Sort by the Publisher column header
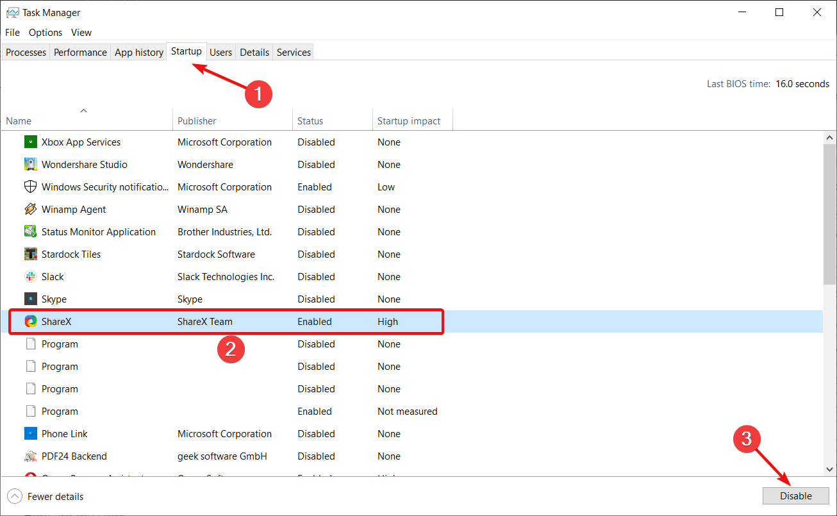 click(x=233, y=120)
